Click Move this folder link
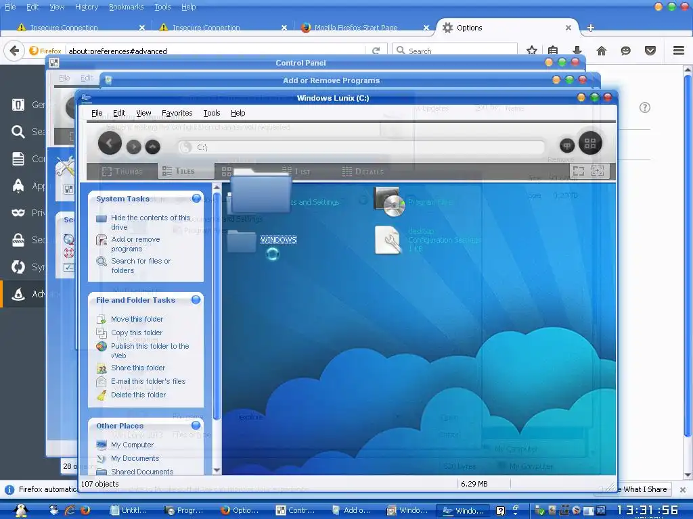 click(x=137, y=319)
